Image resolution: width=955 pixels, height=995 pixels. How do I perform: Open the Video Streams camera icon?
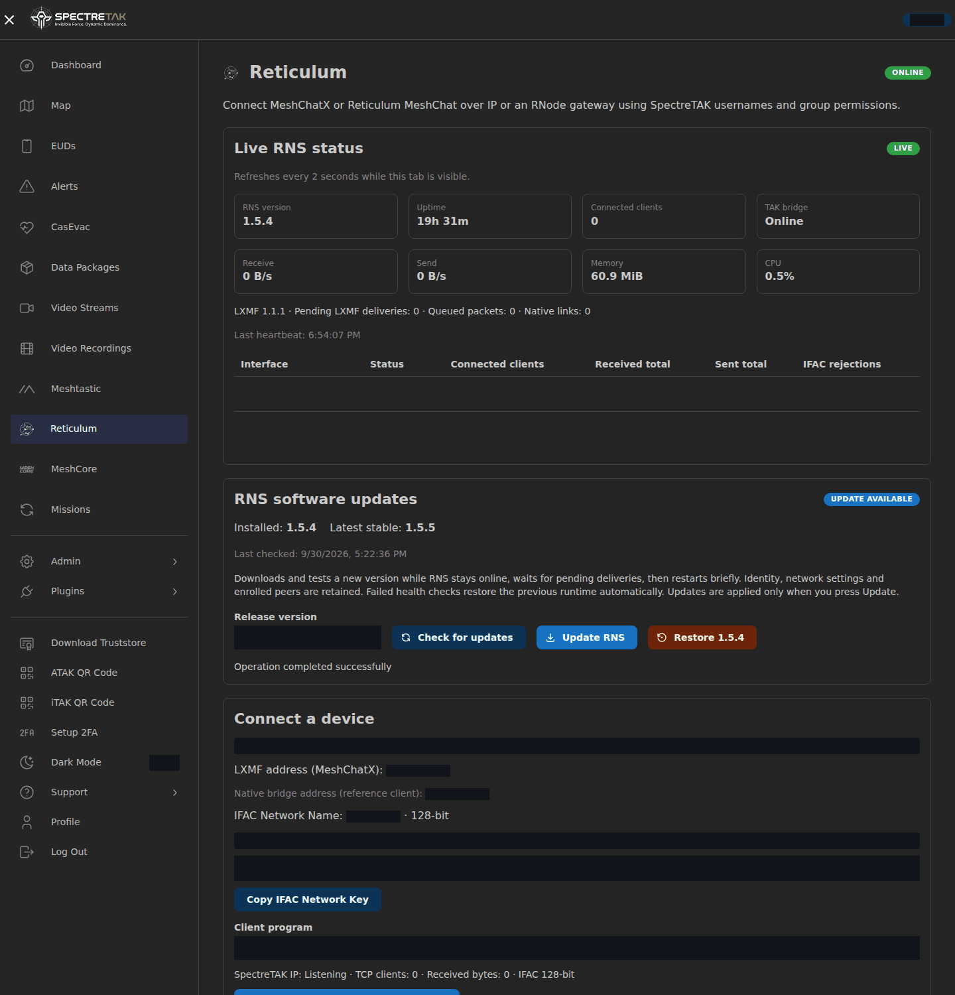pos(27,308)
